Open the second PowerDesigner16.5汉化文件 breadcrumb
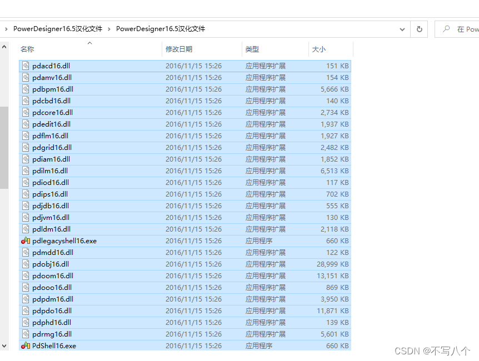The width and height of the screenshot is (479, 361). pos(161,29)
